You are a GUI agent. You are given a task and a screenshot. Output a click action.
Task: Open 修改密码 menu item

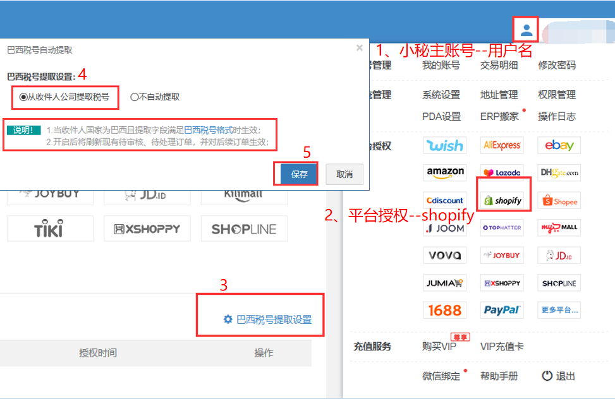[x=557, y=65]
